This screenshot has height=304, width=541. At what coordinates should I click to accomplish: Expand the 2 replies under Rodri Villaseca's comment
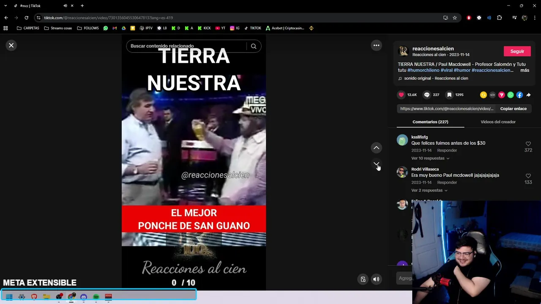429,190
